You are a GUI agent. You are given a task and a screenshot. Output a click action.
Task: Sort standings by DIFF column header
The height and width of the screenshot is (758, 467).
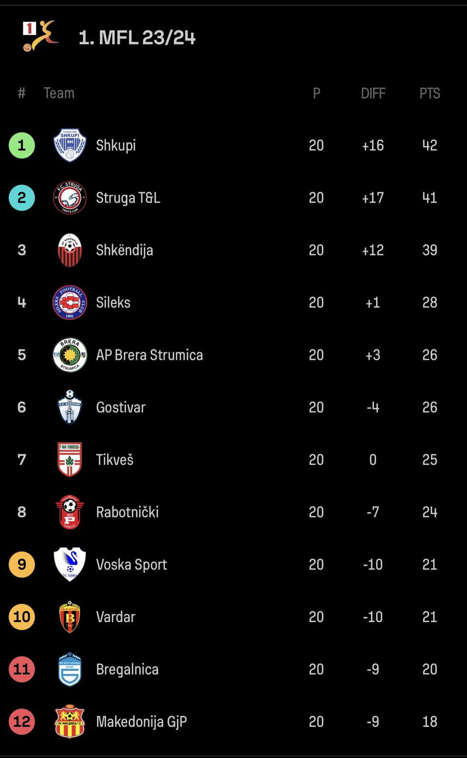tap(373, 93)
